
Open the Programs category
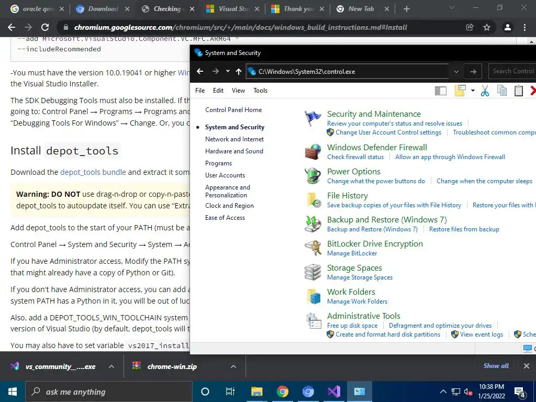click(x=218, y=163)
